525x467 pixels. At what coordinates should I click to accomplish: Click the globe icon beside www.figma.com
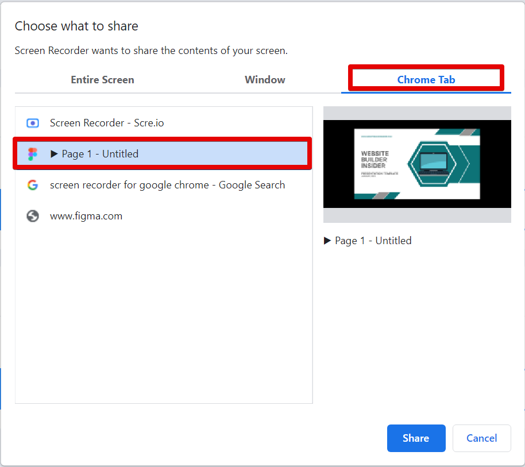tap(33, 216)
